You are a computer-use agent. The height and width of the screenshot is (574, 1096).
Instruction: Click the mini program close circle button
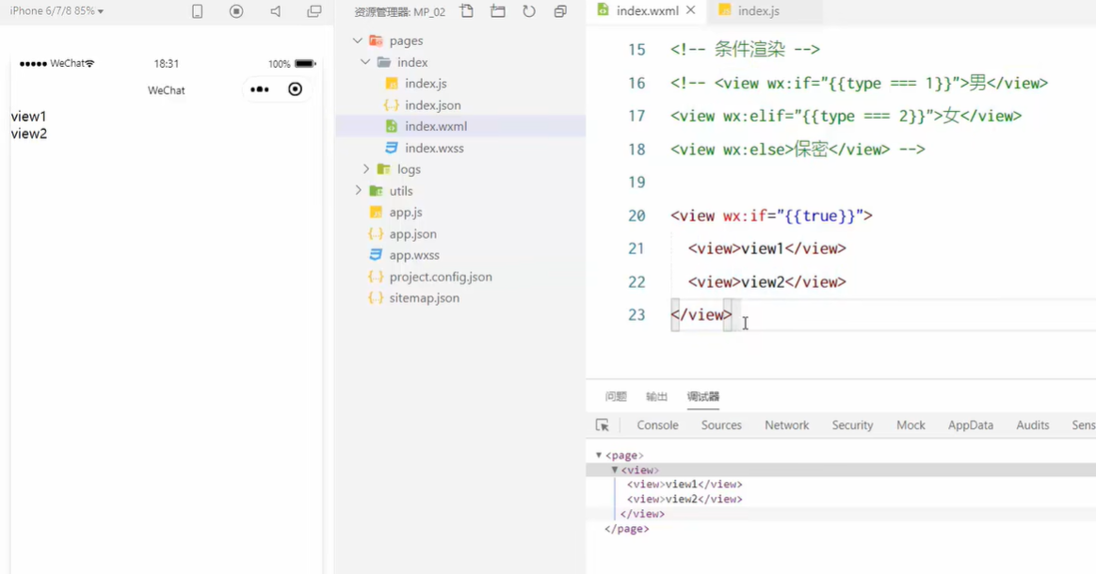pyautogui.click(x=295, y=89)
